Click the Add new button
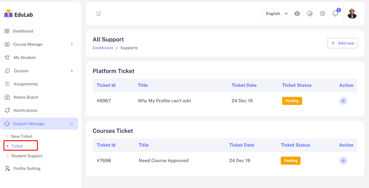The height and width of the screenshot is (188, 369). (x=342, y=43)
